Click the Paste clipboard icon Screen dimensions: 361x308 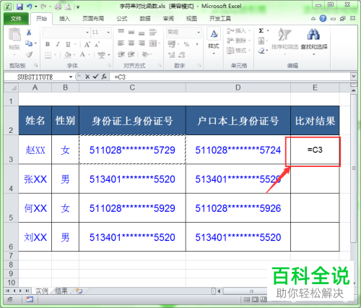click(x=14, y=35)
